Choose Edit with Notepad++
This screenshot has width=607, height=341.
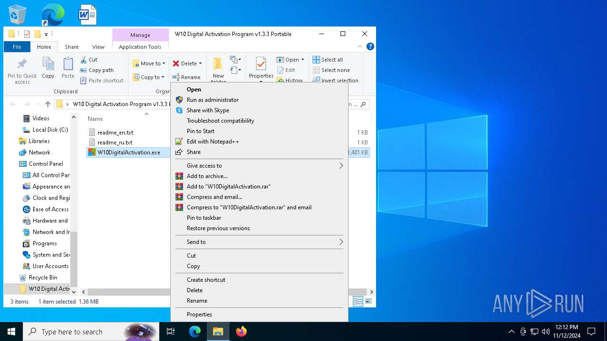pyautogui.click(x=259, y=142)
